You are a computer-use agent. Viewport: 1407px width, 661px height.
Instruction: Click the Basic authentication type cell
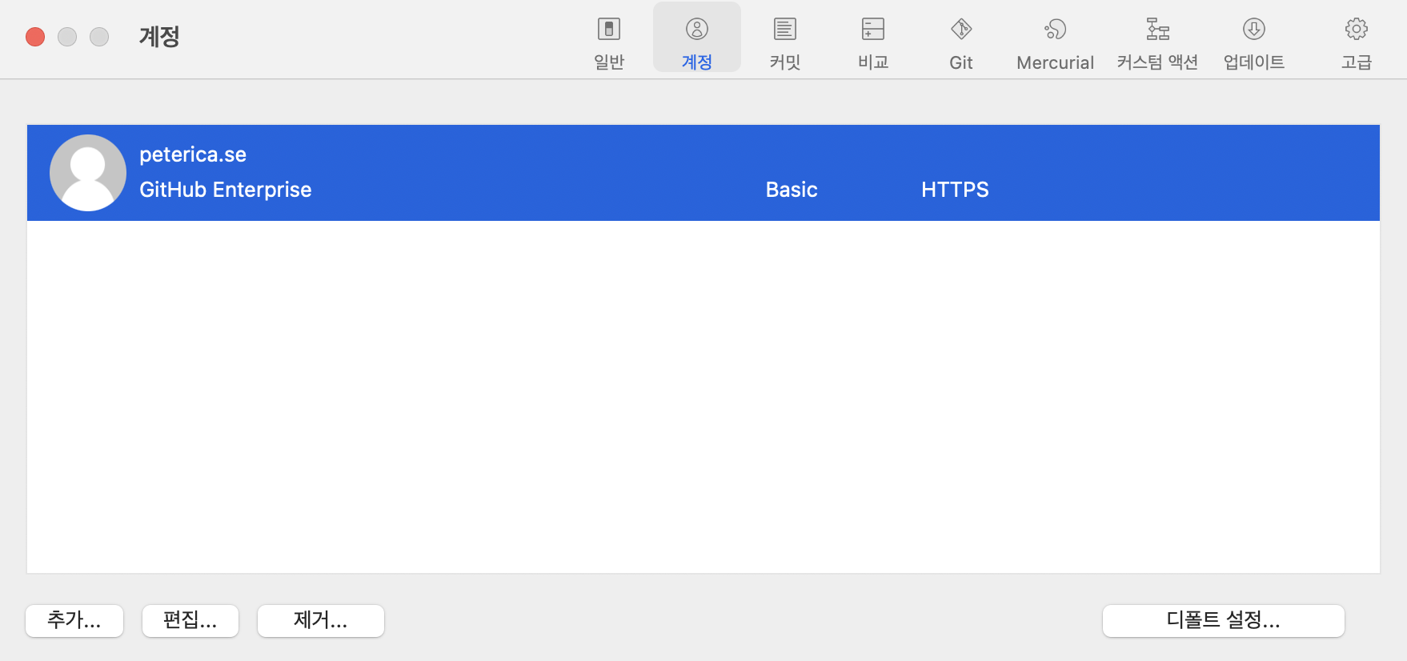(792, 190)
